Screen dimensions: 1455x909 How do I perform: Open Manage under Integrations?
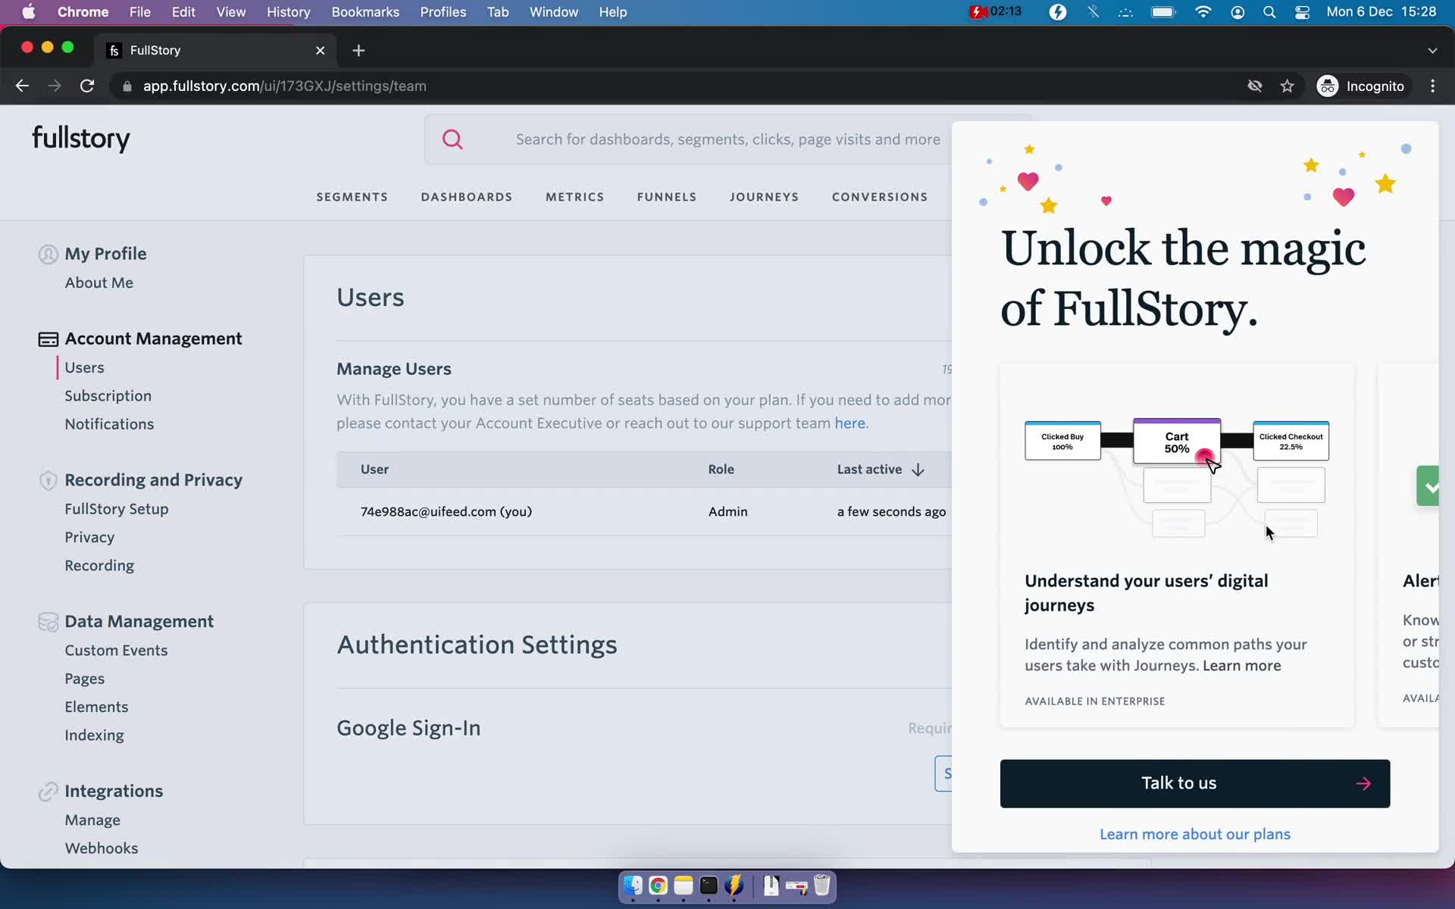click(92, 820)
